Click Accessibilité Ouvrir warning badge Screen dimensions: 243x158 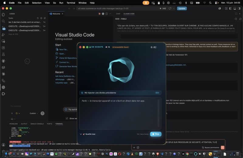[x=120, y=47]
